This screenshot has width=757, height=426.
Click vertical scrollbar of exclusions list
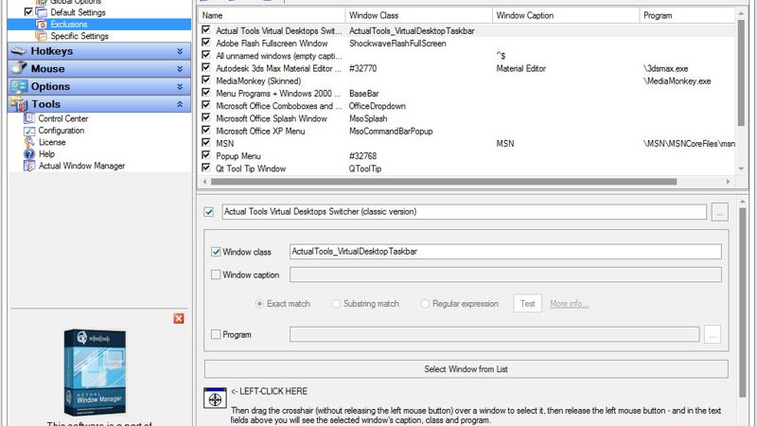741,73
